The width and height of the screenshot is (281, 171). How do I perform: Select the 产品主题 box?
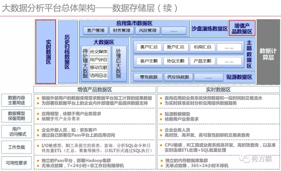202,61
